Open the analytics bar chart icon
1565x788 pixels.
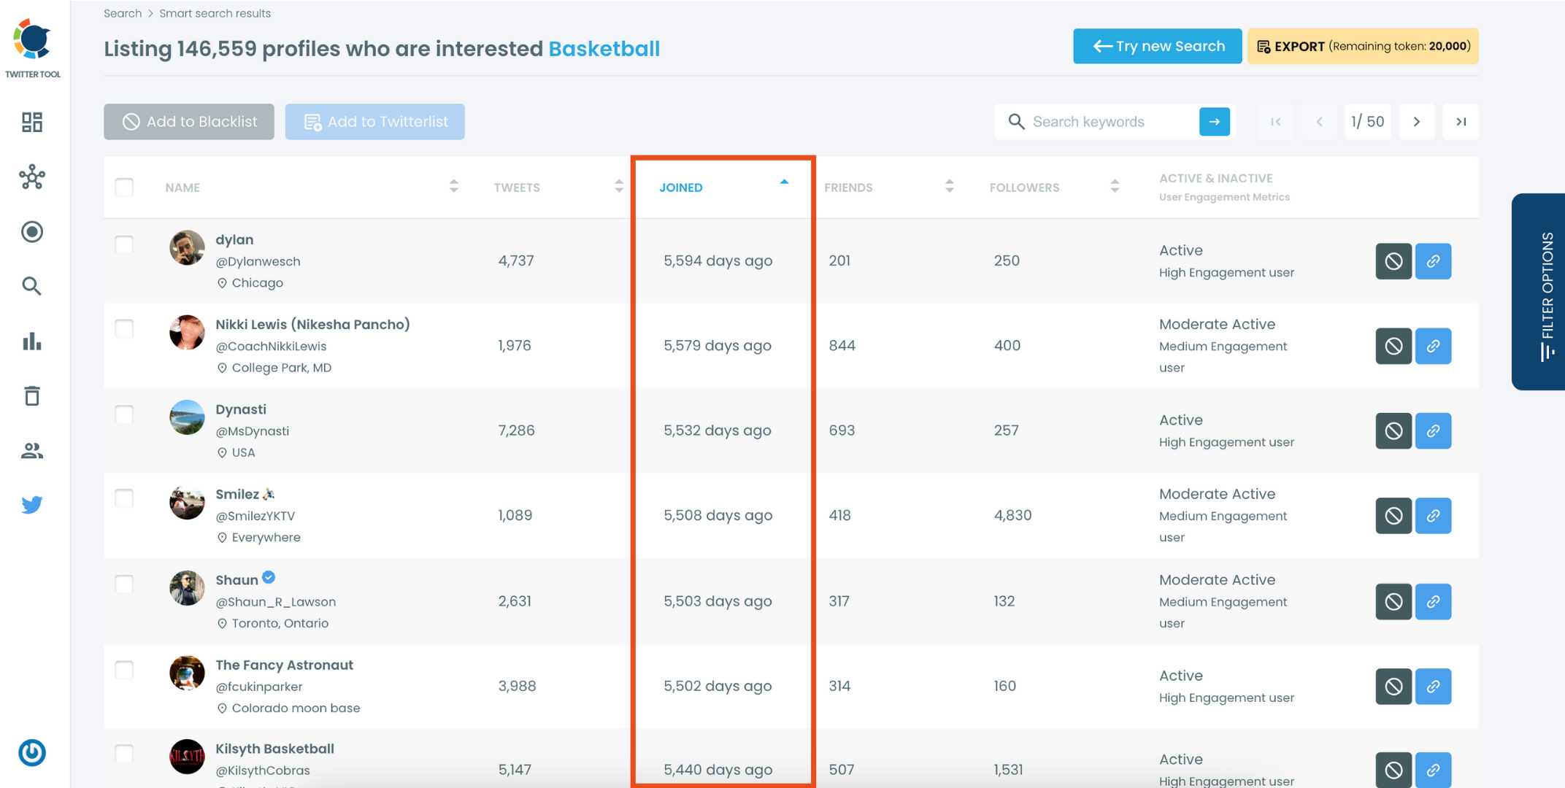click(32, 341)
